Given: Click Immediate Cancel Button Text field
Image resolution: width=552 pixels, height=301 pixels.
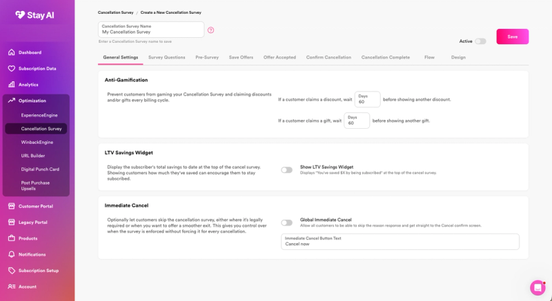Looking at the screenshot, I should 400,242.
